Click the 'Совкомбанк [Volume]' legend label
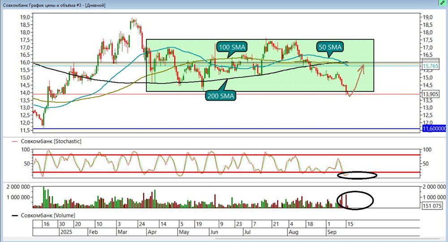The image size is (448, 242). (48, 216)
